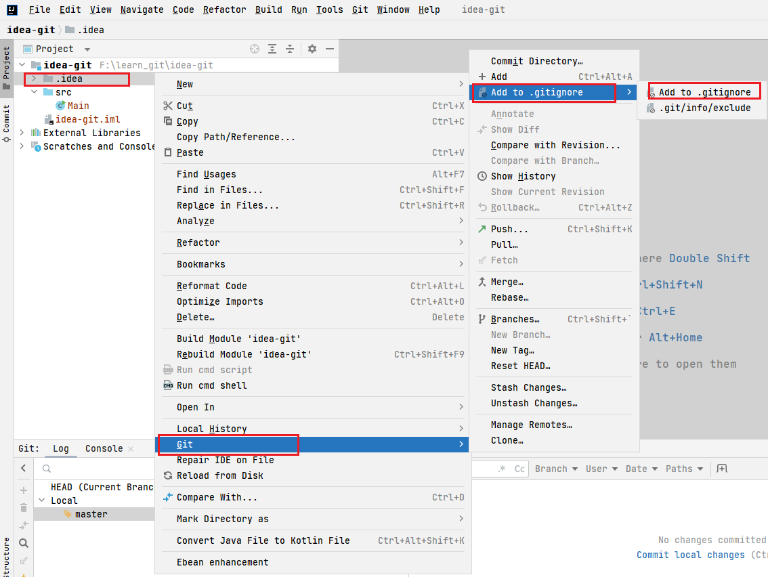
Task: Click the Push green arrow icon
Action: click(x=482, y=229)
